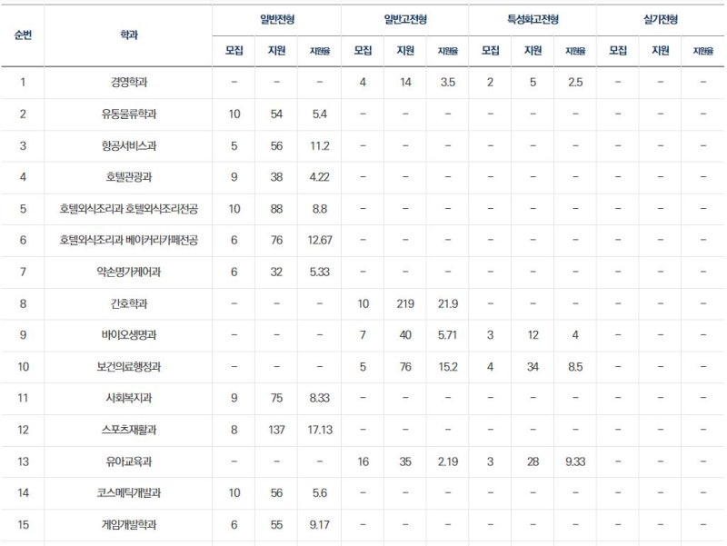Screen dimensions: 727x546
Task: Select the 간호학과 department cell
Action: click(128, 303)
